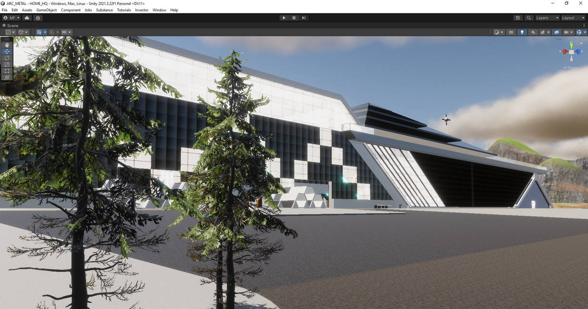Open the Unity Search window

pos(528,18)
